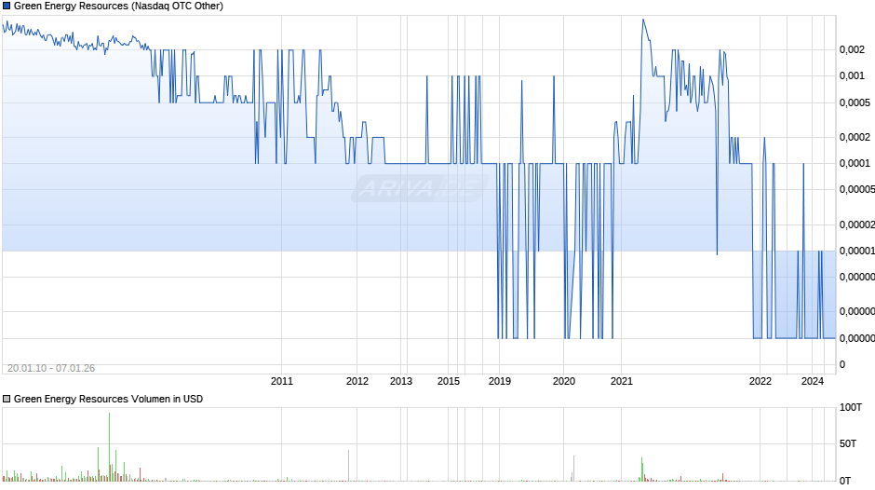Screen dimensions: 875x490
Task: Click the 'Green Energy Resources Volumen in USD' label
Action: [108, 399]
